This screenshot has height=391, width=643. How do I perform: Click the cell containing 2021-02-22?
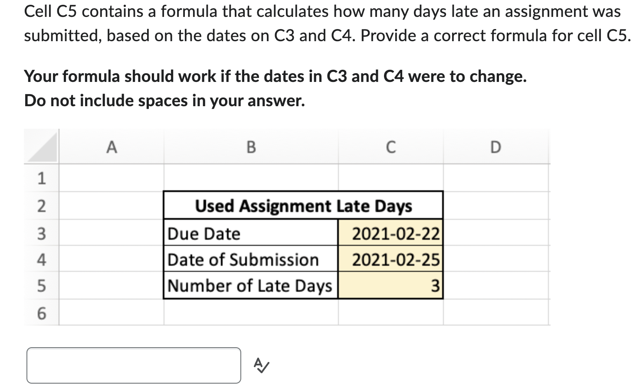pos(390,233)
